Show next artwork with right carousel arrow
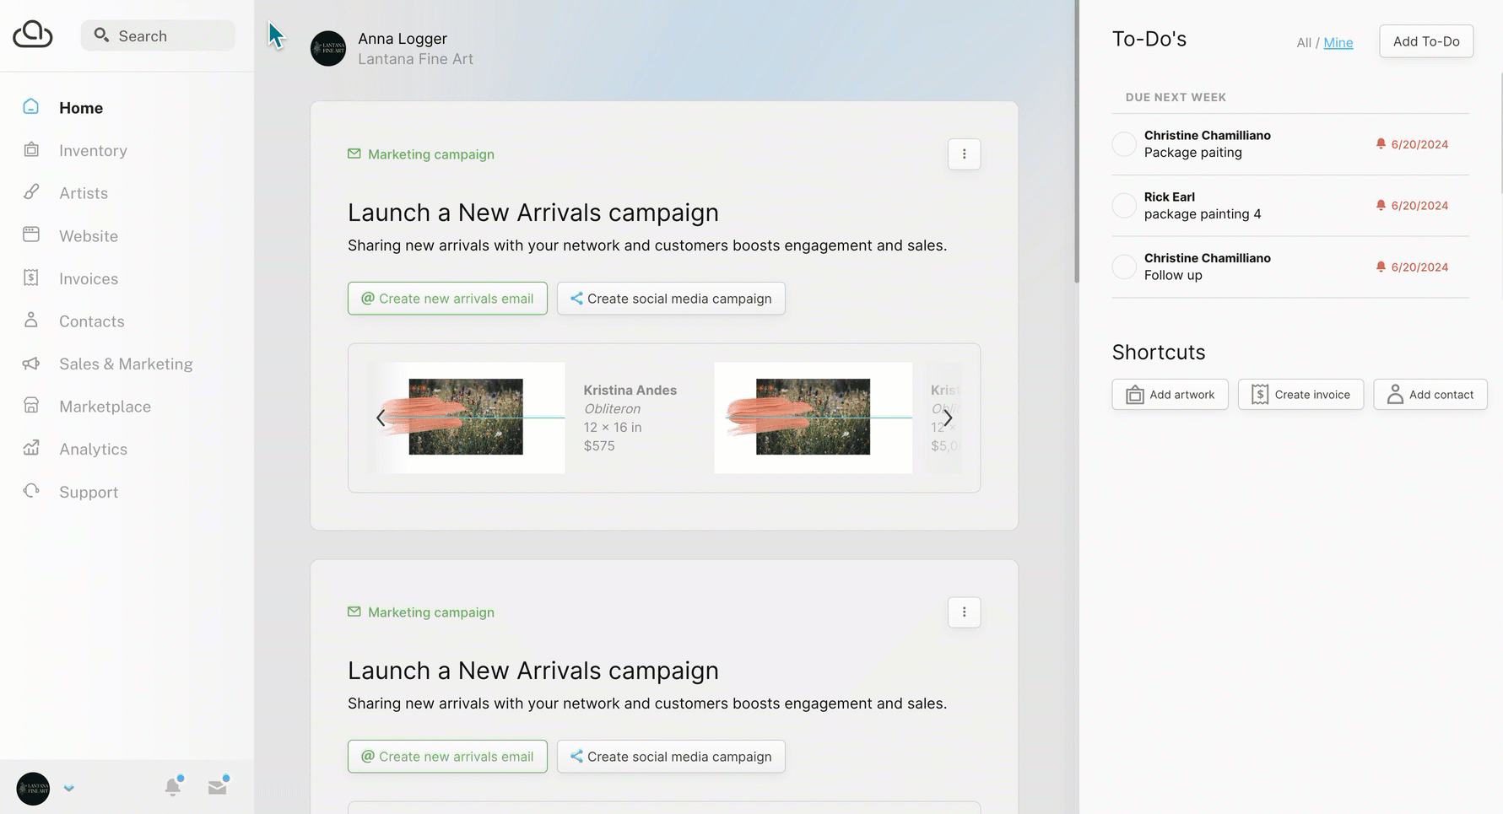1503x814 pixels. tap(948, 418)
